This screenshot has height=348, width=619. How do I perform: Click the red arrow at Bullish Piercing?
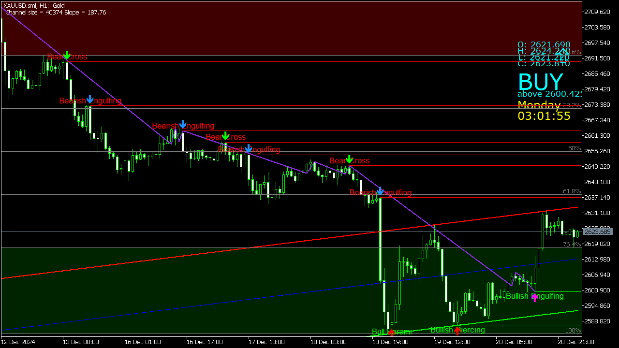(457, 331)
